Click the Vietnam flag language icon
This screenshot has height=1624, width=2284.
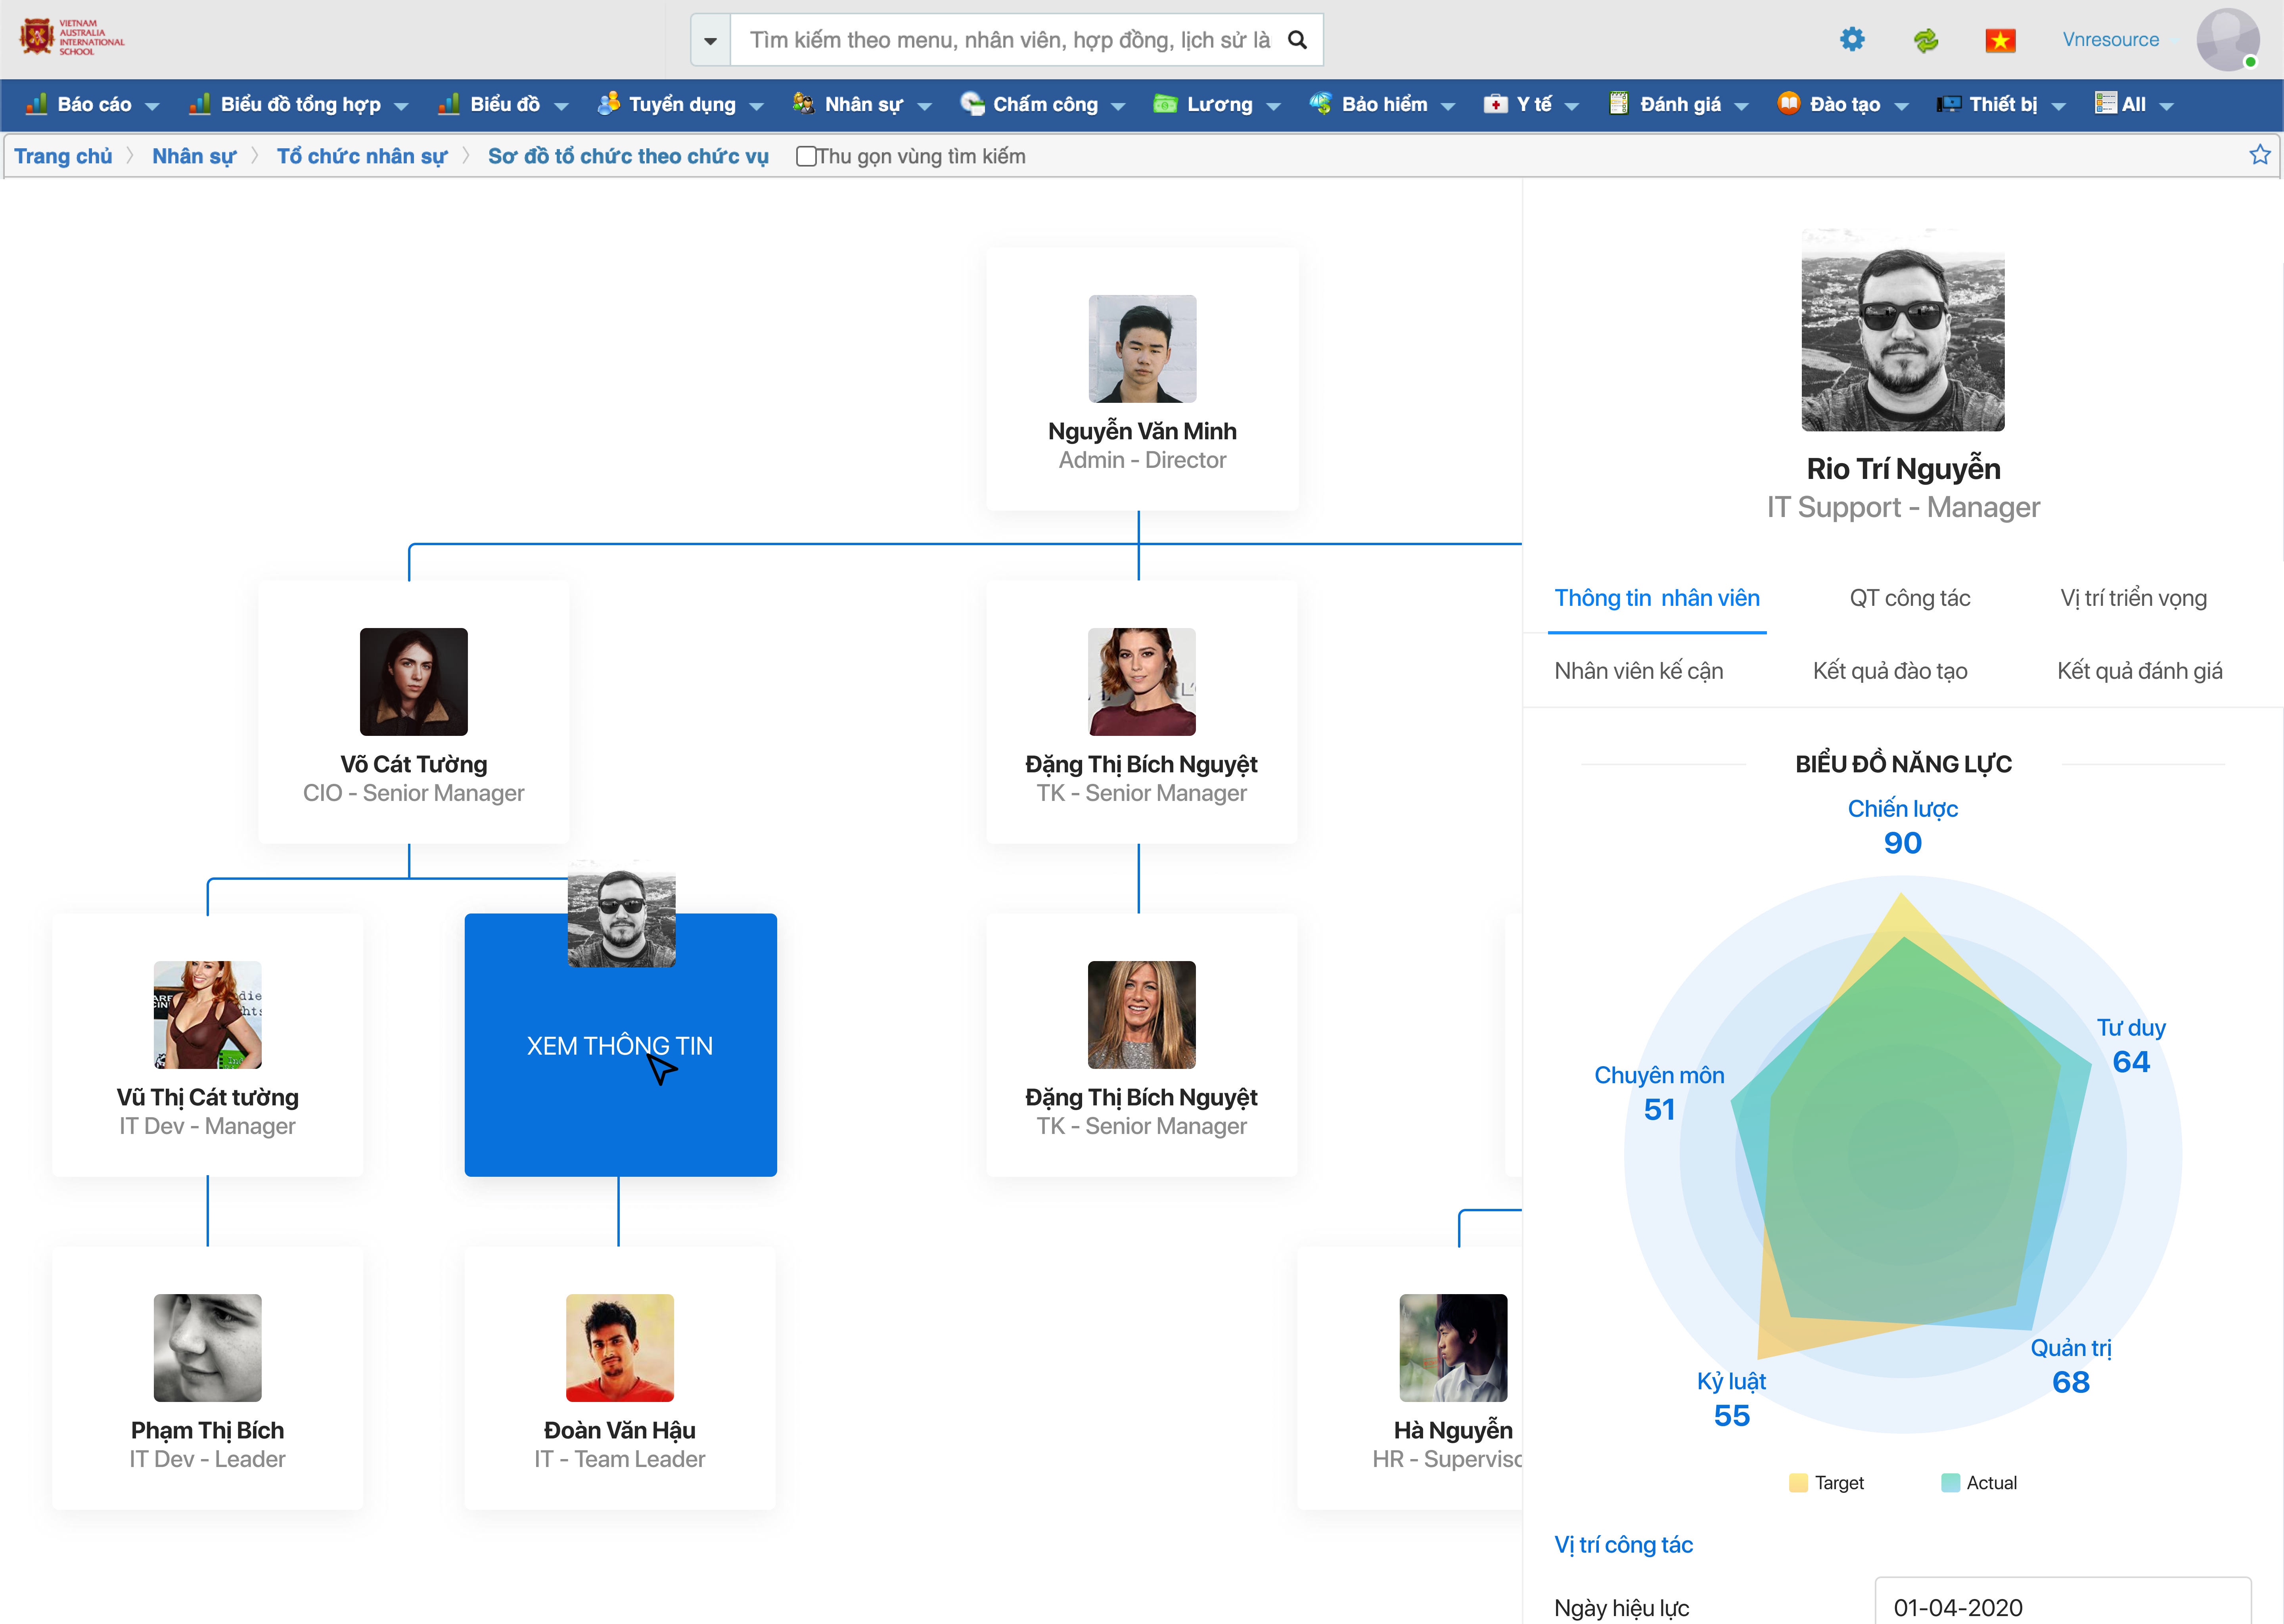(2000, 40)
